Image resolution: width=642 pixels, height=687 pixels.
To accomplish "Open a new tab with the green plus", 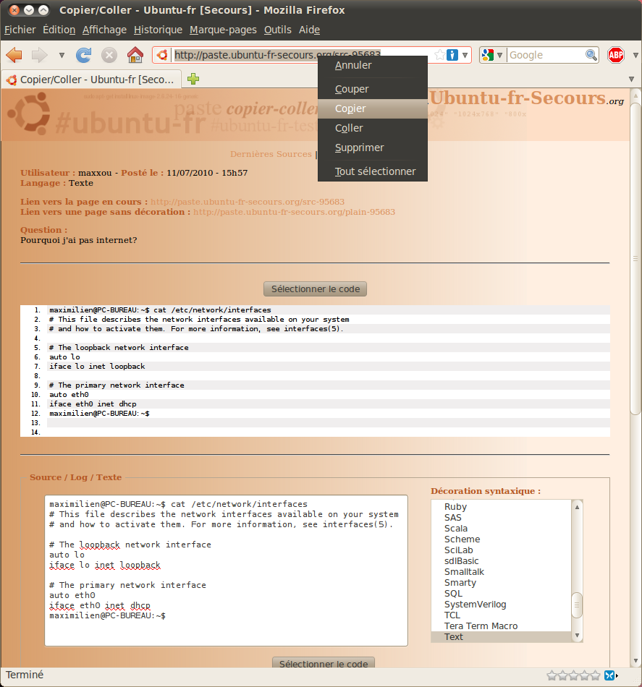I will [193, 79].
